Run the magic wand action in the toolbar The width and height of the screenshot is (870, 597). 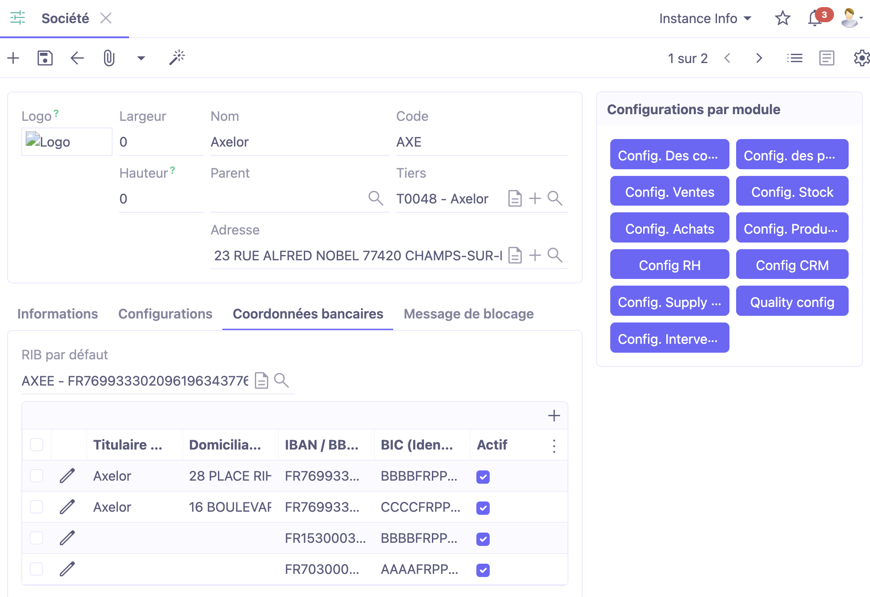click(176, 58)
